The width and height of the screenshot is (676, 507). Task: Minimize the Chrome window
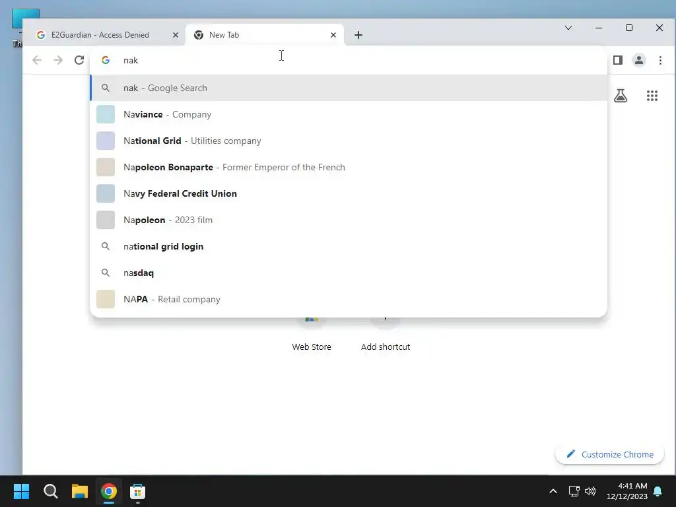click(x=598, y=28)
